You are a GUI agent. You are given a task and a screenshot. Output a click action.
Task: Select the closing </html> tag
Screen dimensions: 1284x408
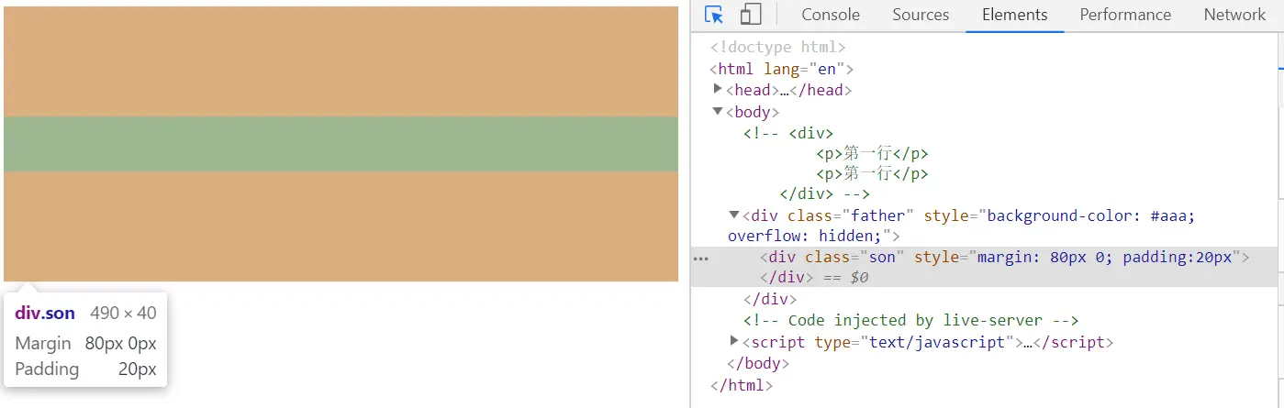pyautogui.click(x=742, y=385)
